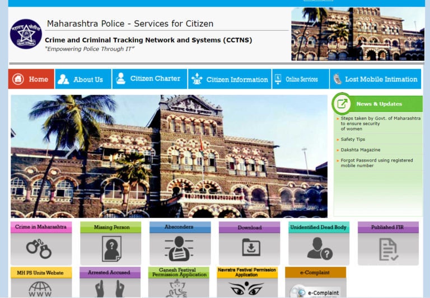Click the 'Empowering Police Through IT' tagline

[90, 49]
